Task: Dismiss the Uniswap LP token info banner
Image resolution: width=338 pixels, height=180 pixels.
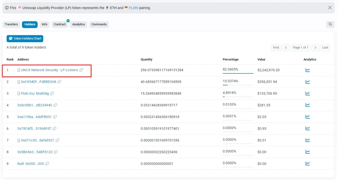Action: (330, 8)
